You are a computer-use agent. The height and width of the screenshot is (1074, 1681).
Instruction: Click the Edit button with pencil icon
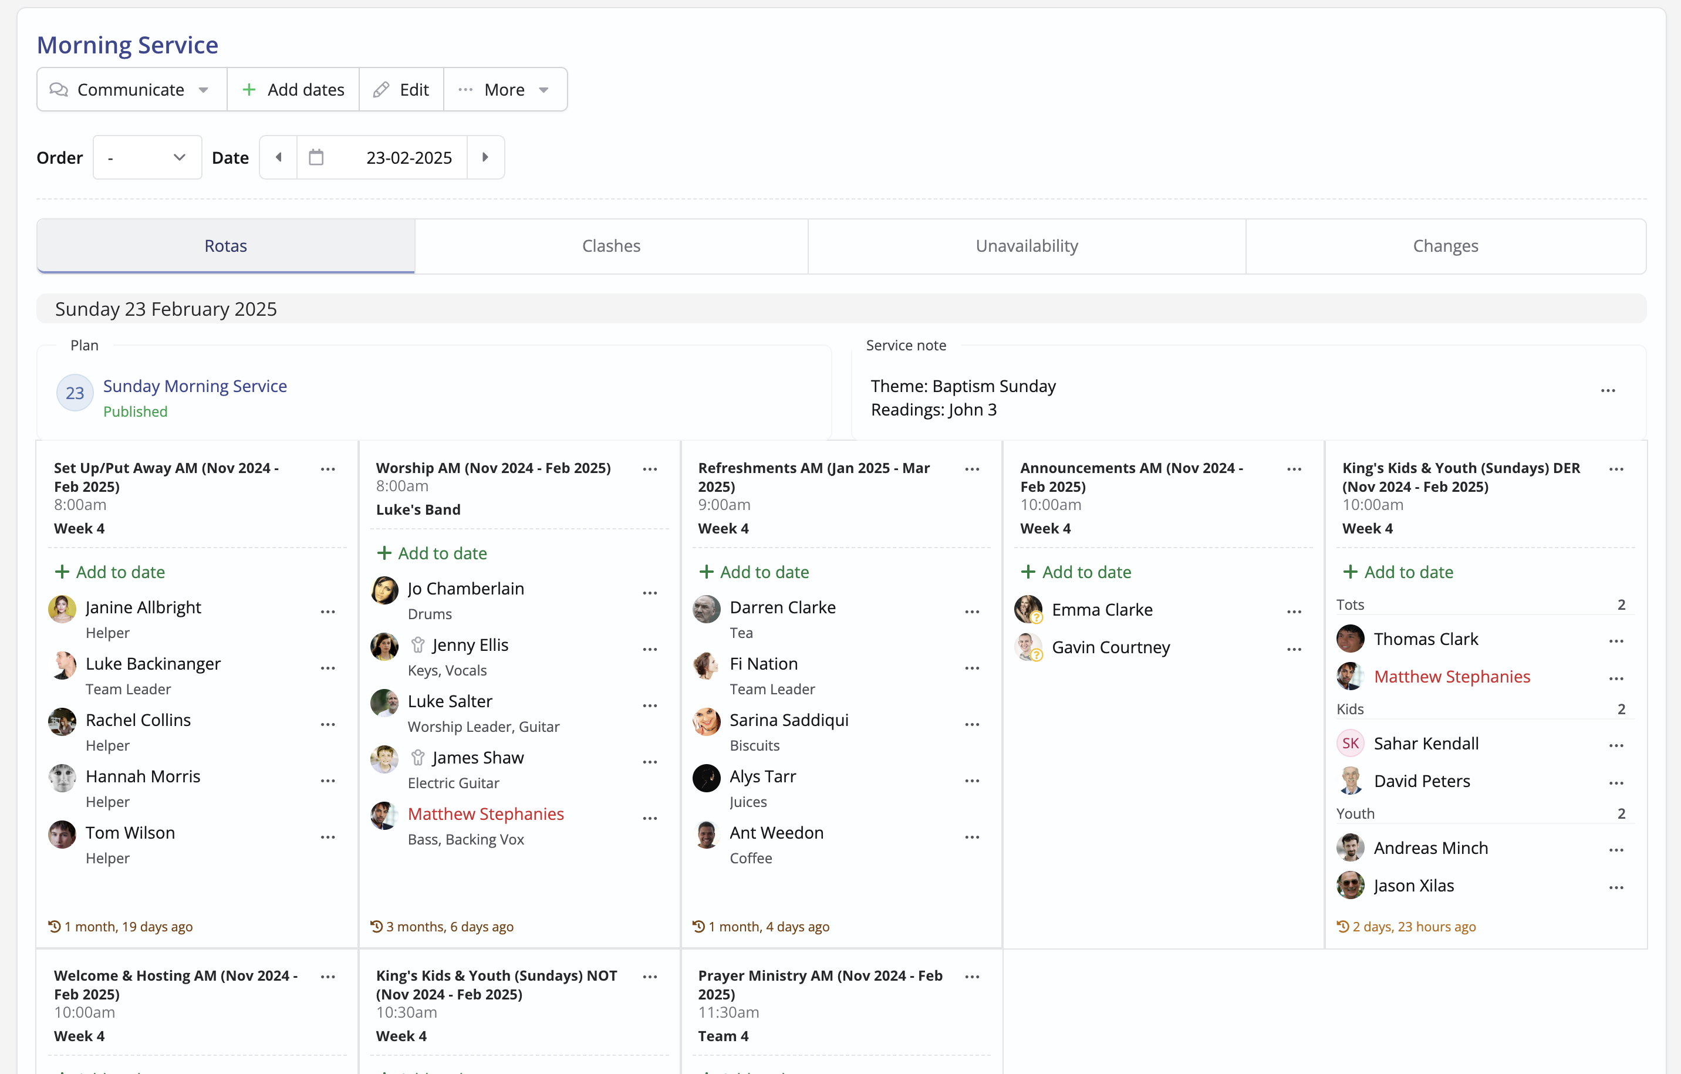tap(401, 89)
